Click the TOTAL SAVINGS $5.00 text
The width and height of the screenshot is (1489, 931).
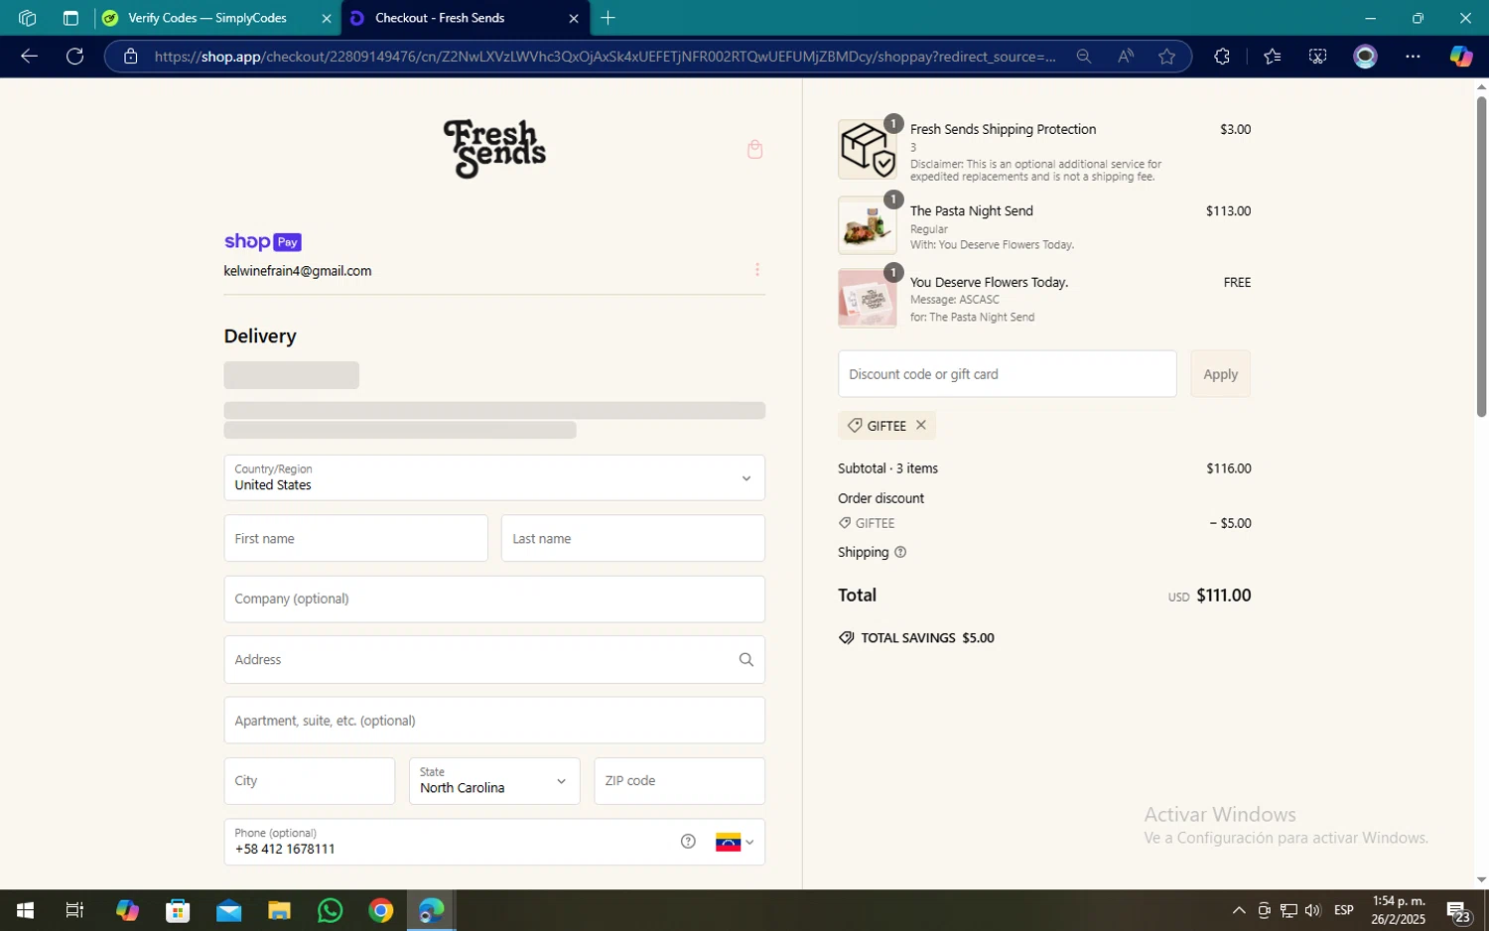point(927,638)
